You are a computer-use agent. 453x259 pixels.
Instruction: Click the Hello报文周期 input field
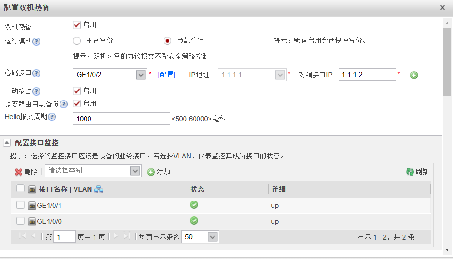coord(121,119)
